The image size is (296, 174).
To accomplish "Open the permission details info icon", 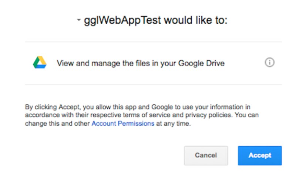I will tap(269, 63).
